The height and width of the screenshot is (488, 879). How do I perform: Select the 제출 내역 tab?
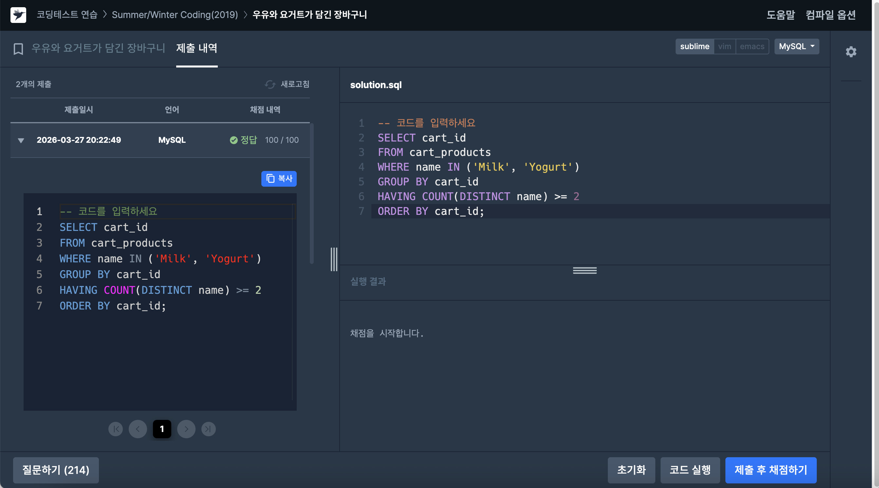tap(196, 48)
